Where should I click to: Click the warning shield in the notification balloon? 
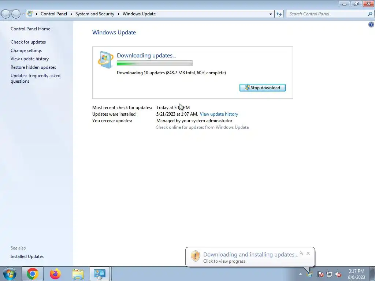coord(196,256)
